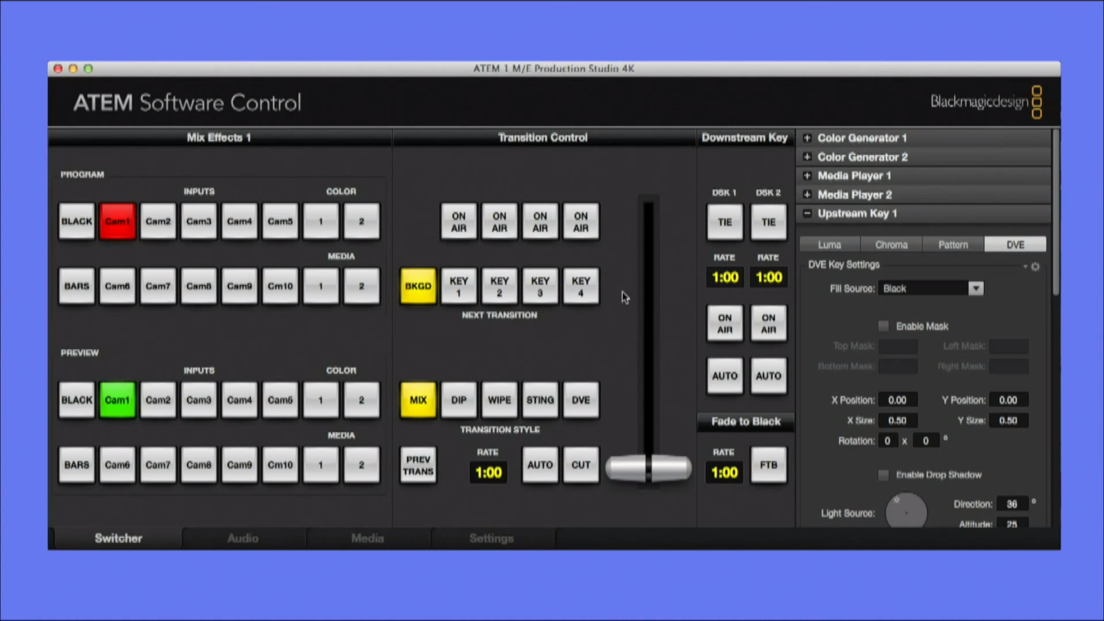The height and width of the screenshot is (621, 1104).
Task: Toggle PREV TRANS button
Action: 418,465
